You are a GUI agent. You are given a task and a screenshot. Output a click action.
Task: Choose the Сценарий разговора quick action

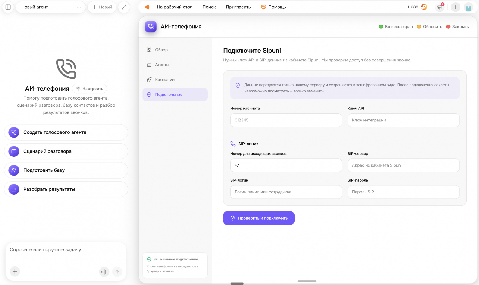coord(66,151)
